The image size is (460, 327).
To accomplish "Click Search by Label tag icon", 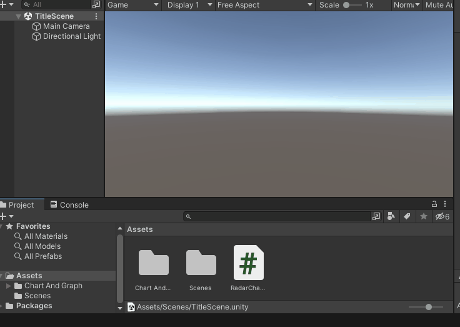I will [407, 216].
